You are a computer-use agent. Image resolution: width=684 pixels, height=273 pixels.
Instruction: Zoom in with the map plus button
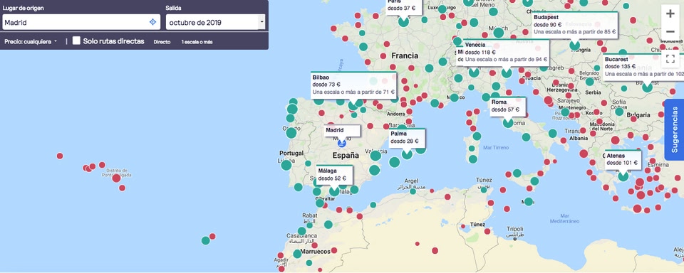click(x=670, y=14)
